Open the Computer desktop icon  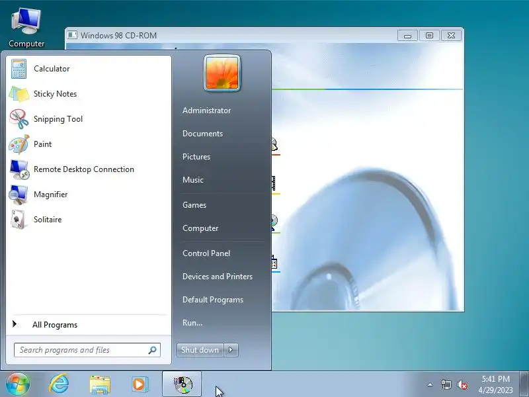(x=26, y=28)
